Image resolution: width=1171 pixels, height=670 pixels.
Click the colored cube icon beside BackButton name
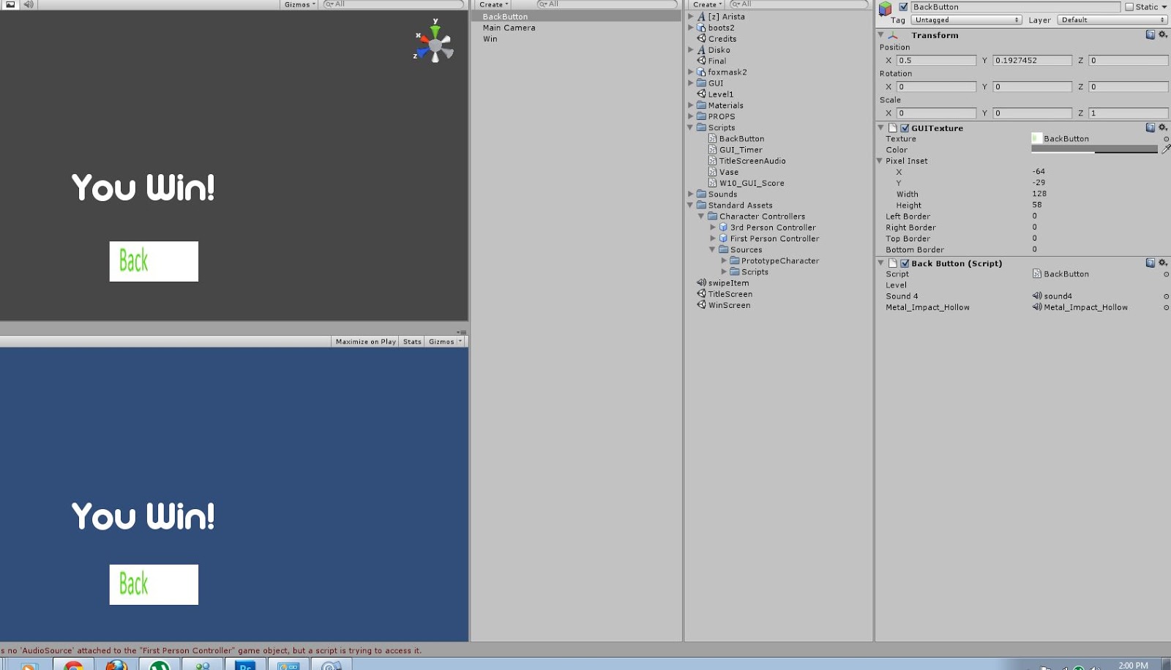pos(886,7)
